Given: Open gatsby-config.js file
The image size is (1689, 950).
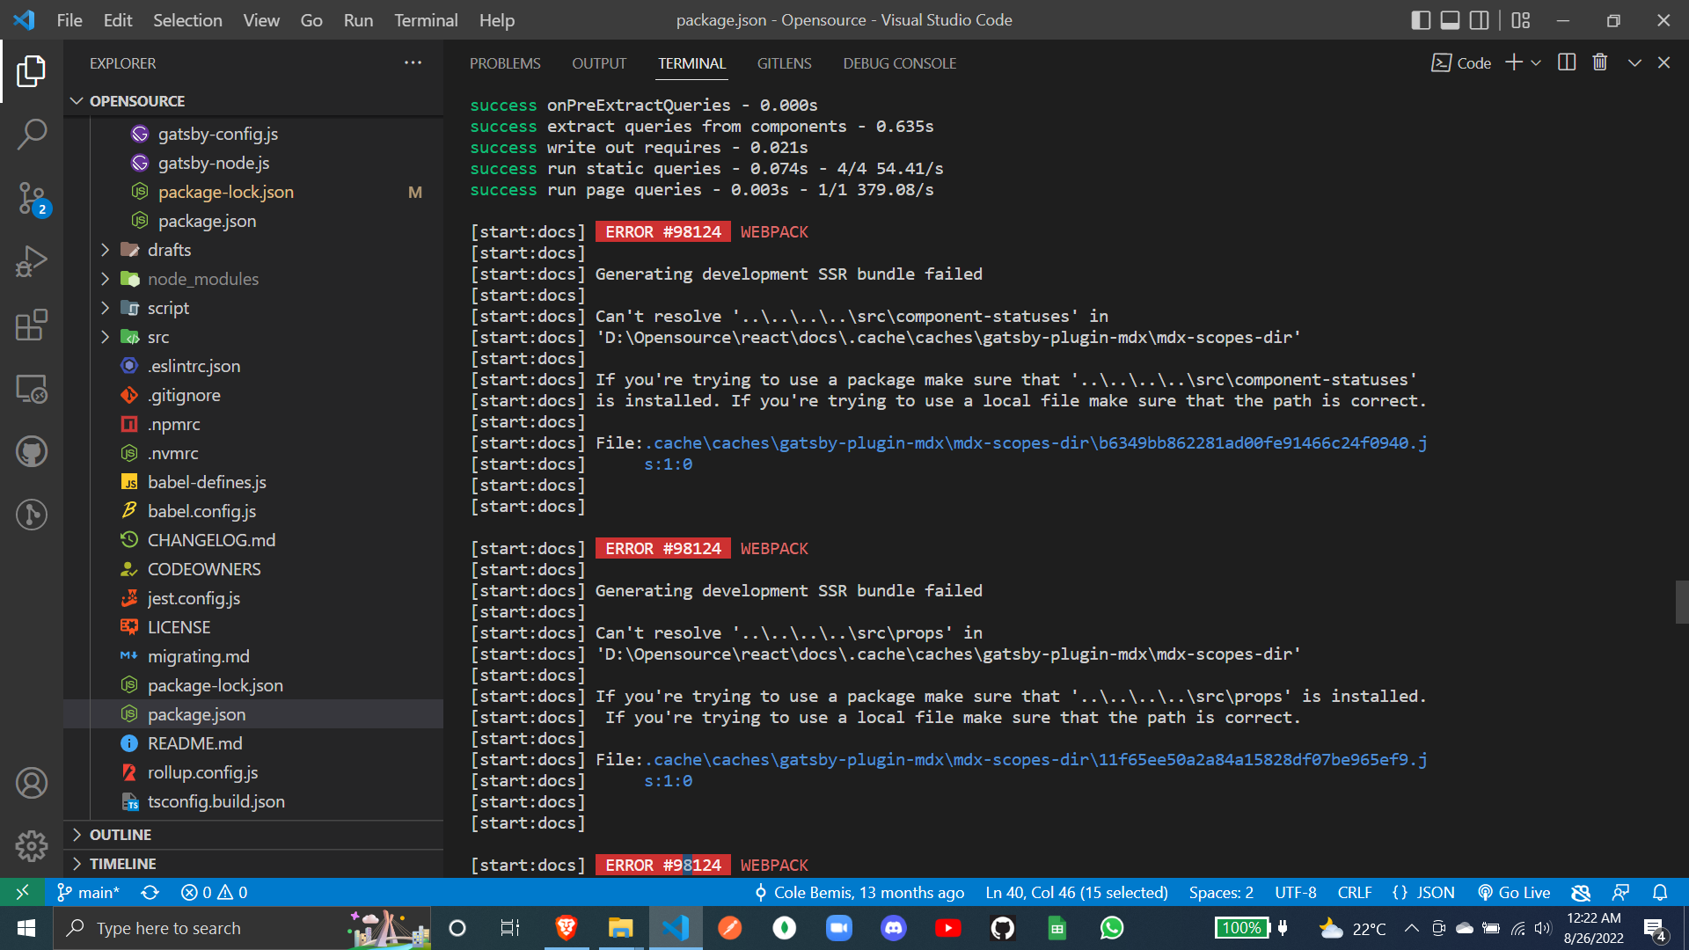Looking at the screenshot, I should (x=218, y=134).
